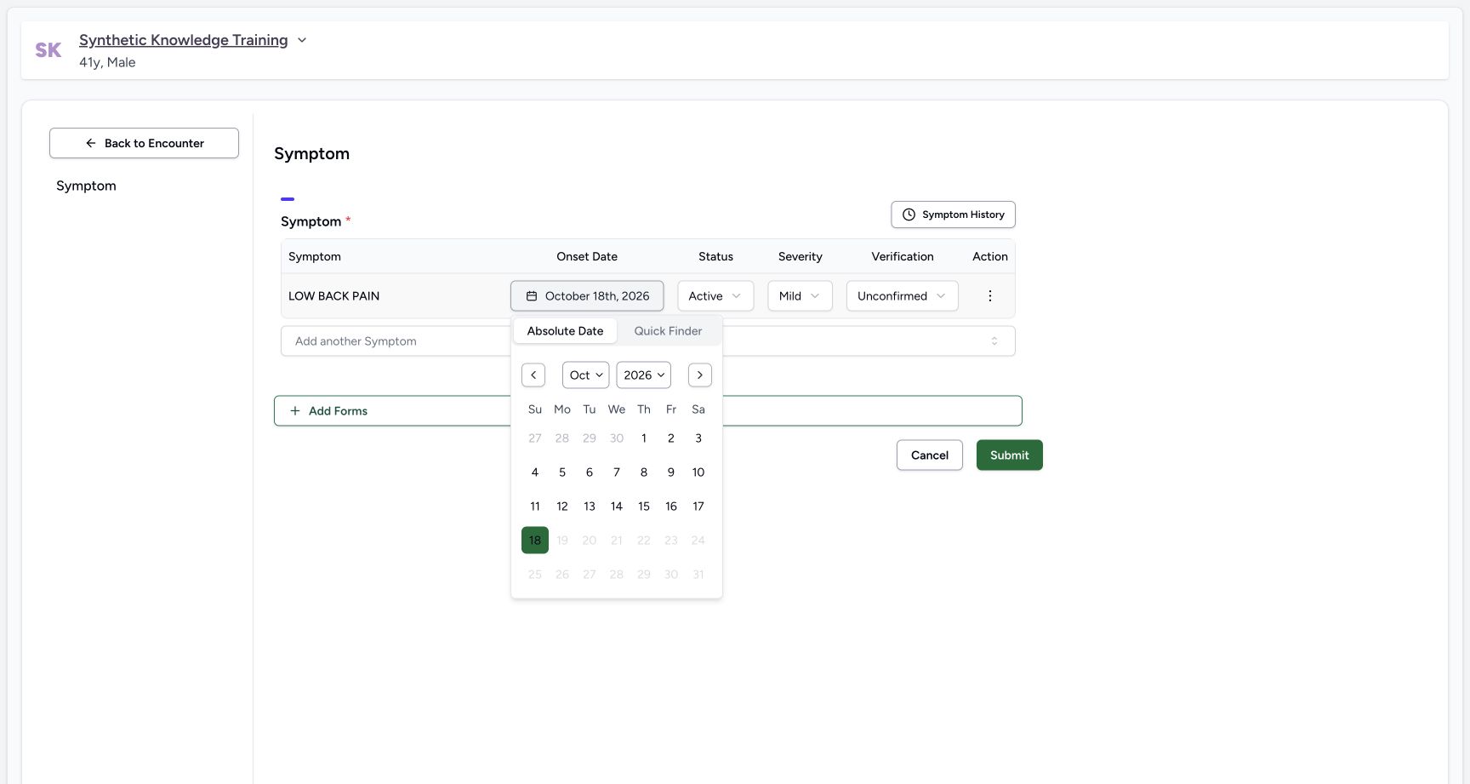
Task: Open the October 18th, 2026 onset date picker
Action: pos(587,296)
